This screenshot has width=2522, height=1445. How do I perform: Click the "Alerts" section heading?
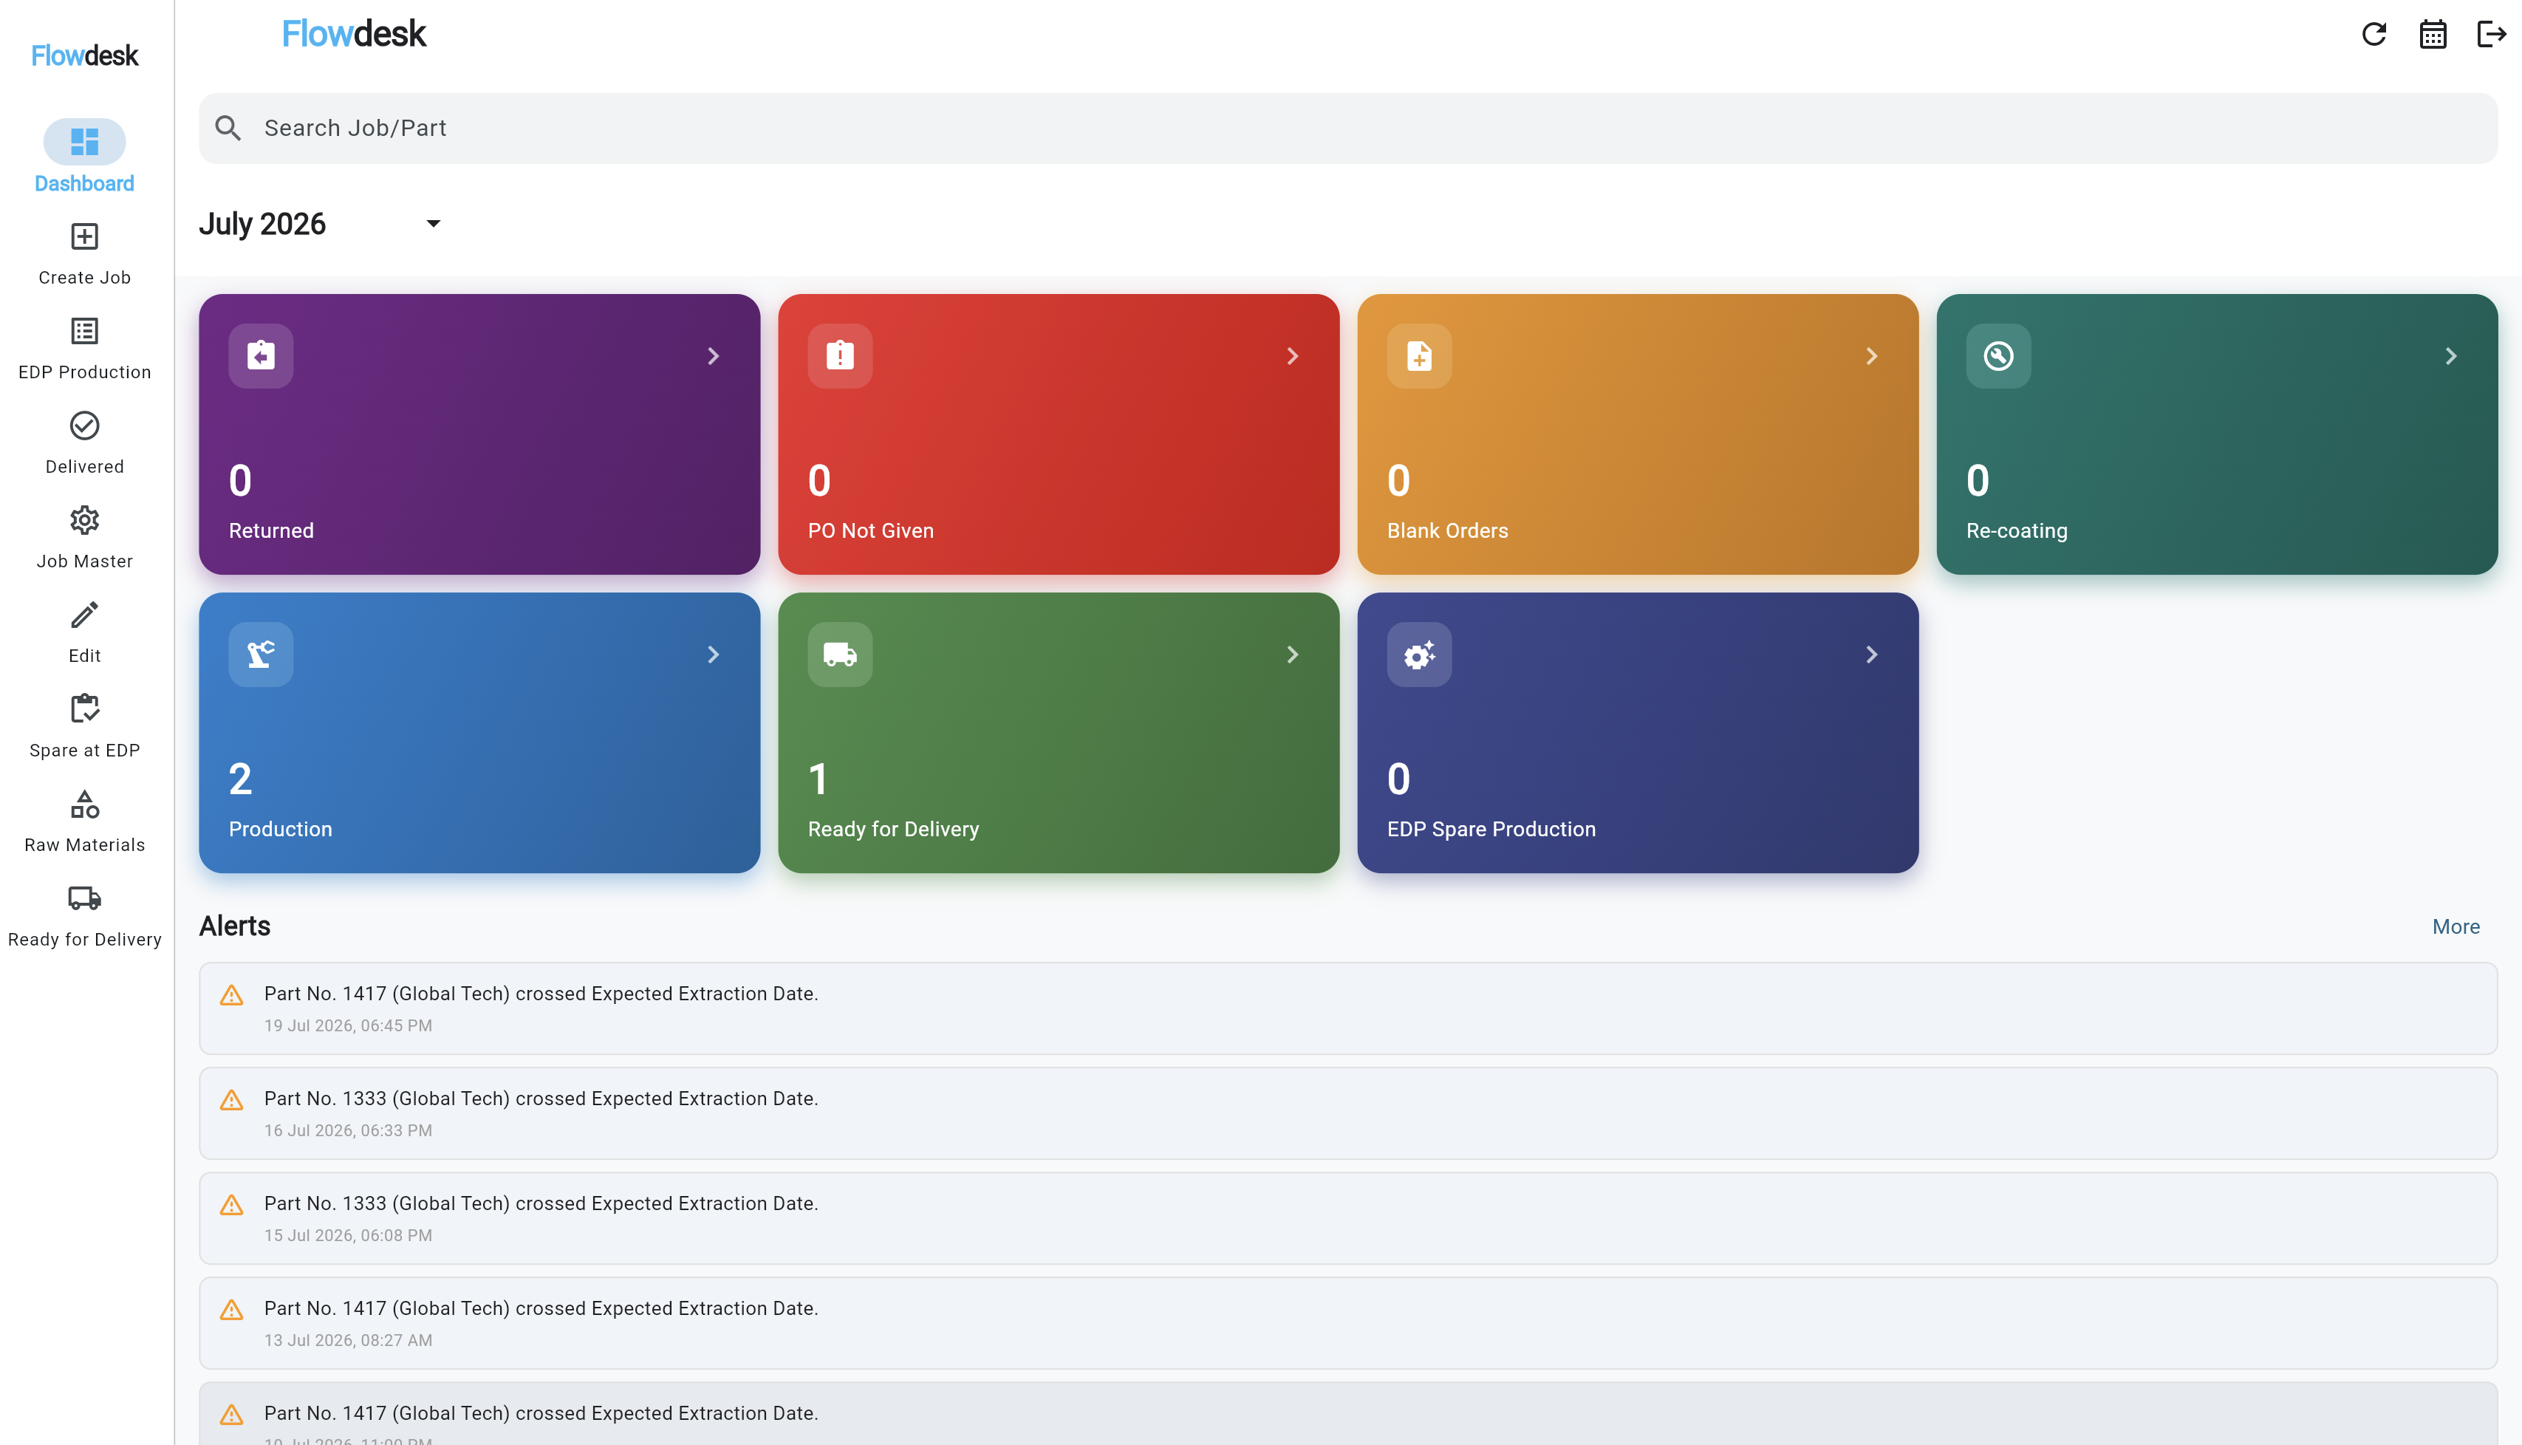[x=234, y=926]
